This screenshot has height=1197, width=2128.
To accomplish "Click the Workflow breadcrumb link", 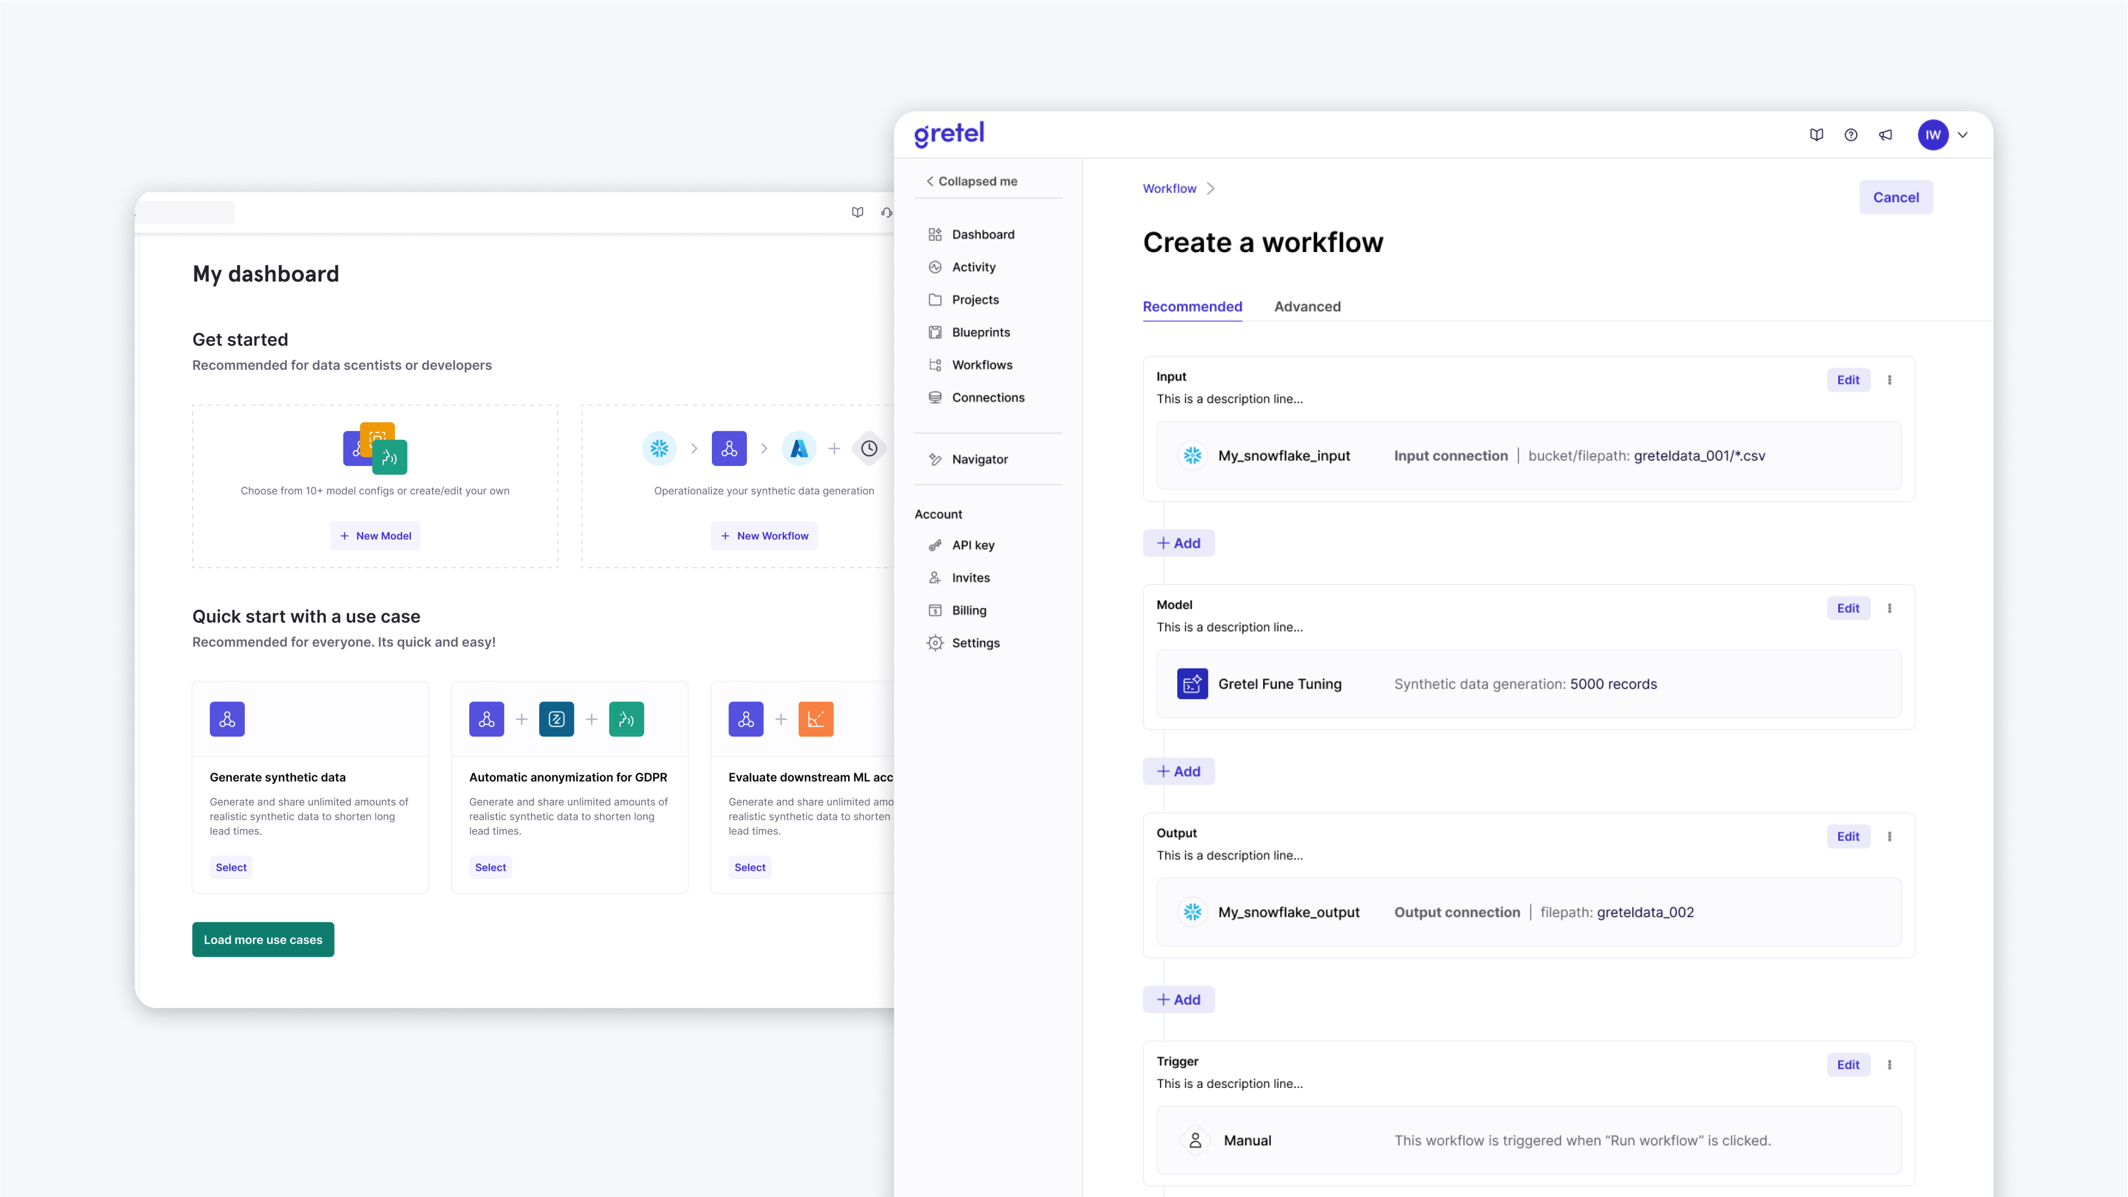I will pos(1169,188).
